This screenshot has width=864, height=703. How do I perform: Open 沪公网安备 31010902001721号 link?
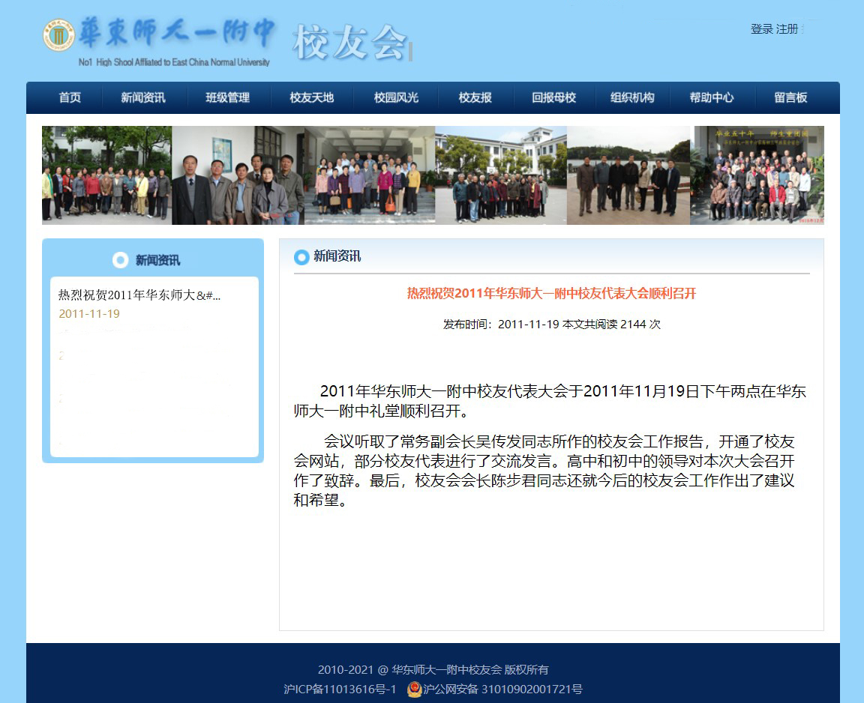[x=502, y=690]
